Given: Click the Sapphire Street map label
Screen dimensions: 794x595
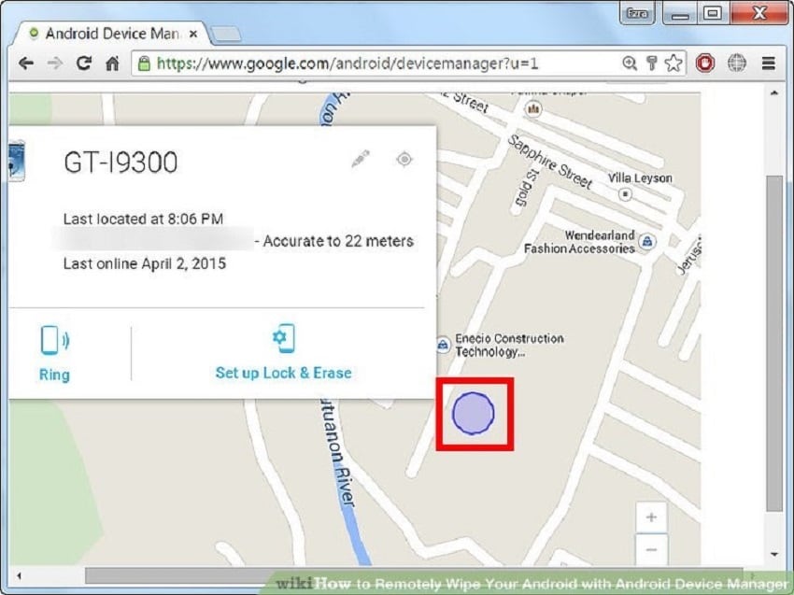Looking at the screenshot, I should tap(550, 161).
